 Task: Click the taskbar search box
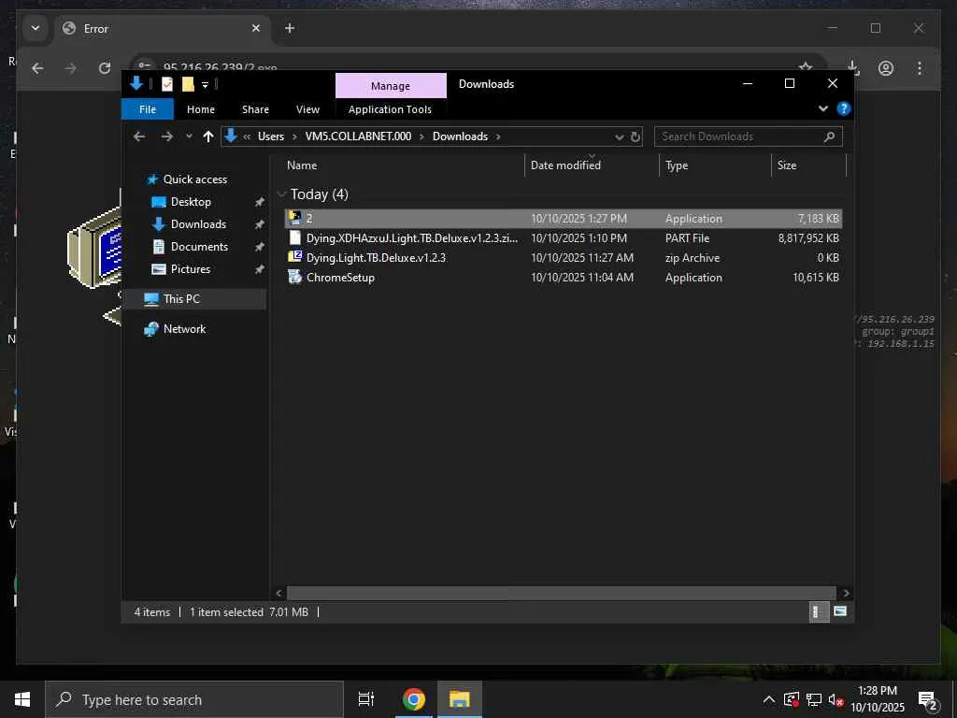(194, 699)
